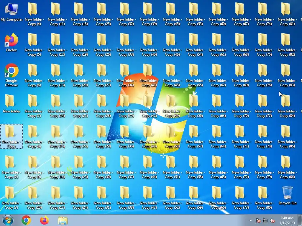Select the Recycle Bin icon

287,195
